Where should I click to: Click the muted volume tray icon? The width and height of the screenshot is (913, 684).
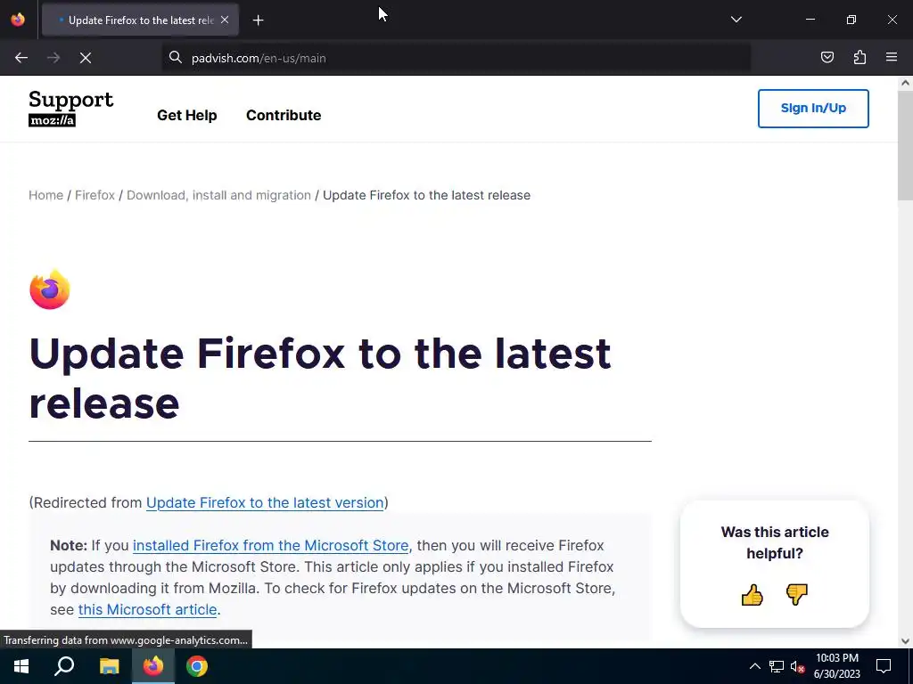(x=798, y=666)
